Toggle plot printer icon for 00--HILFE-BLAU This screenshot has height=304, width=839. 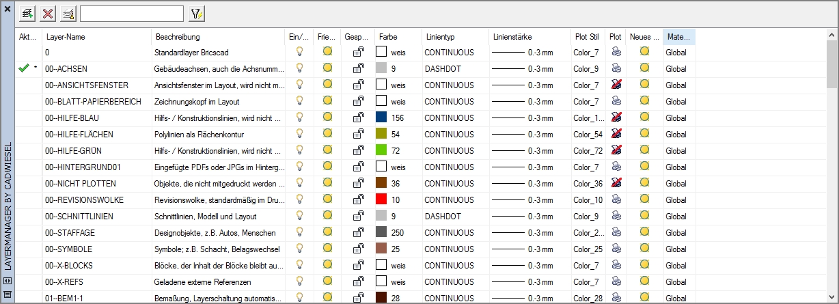point(616,118)
